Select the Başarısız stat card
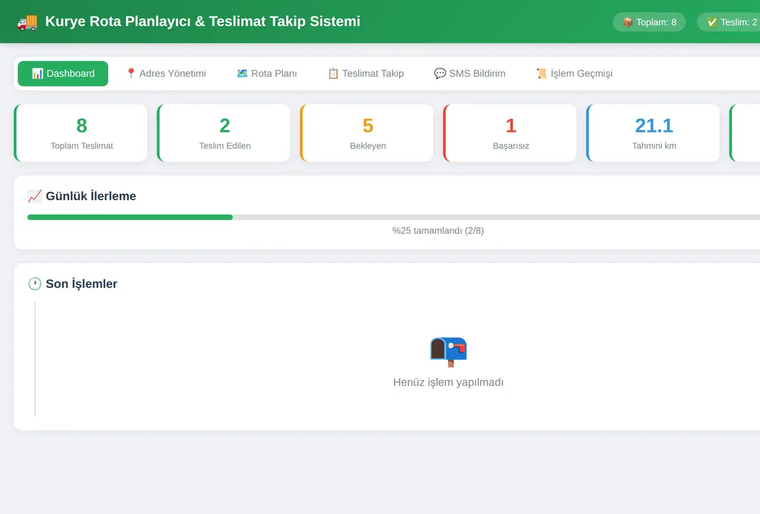Viewport: 760px width, 514px height. coord(510,133)
